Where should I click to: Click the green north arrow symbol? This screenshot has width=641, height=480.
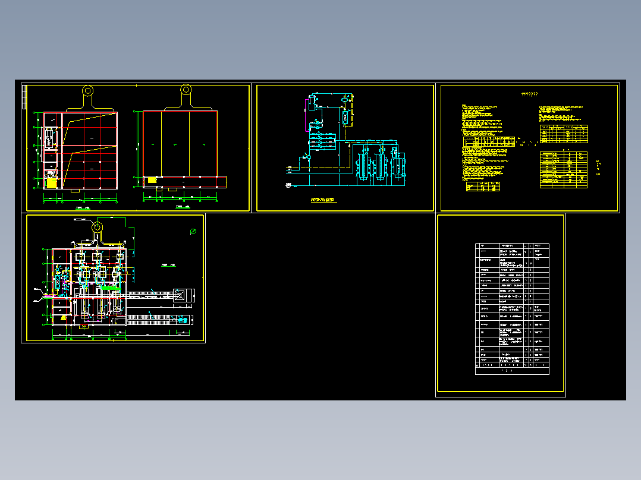pos(193,232)
